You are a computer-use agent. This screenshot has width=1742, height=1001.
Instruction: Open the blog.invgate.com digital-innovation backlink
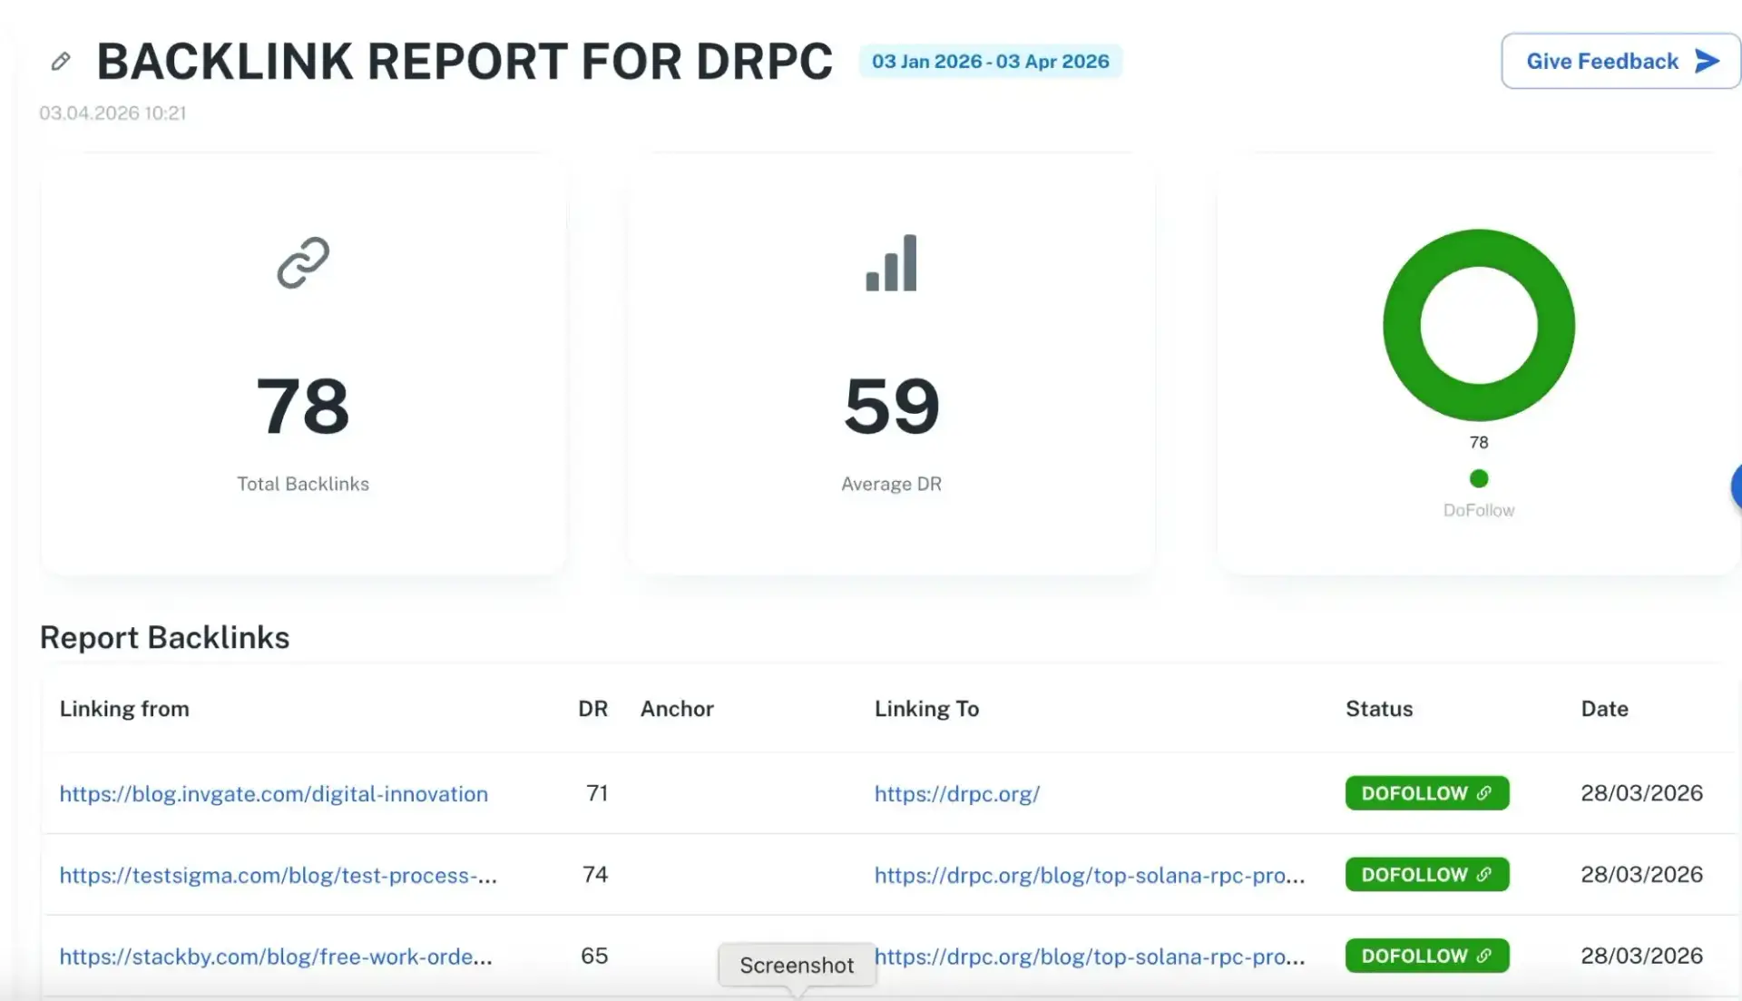point(273,793)
